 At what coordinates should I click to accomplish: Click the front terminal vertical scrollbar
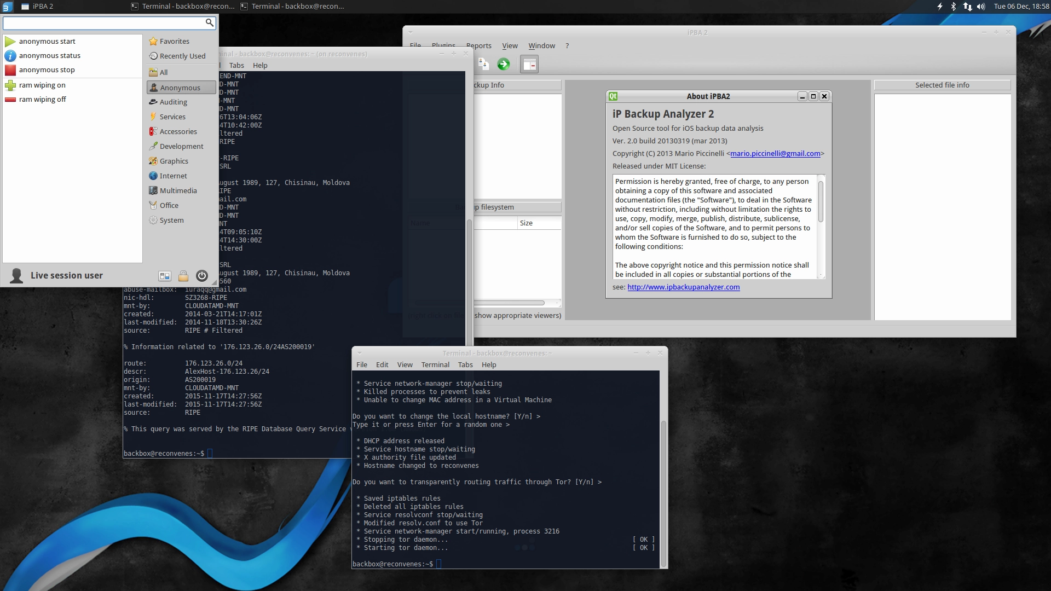point(663,494)
